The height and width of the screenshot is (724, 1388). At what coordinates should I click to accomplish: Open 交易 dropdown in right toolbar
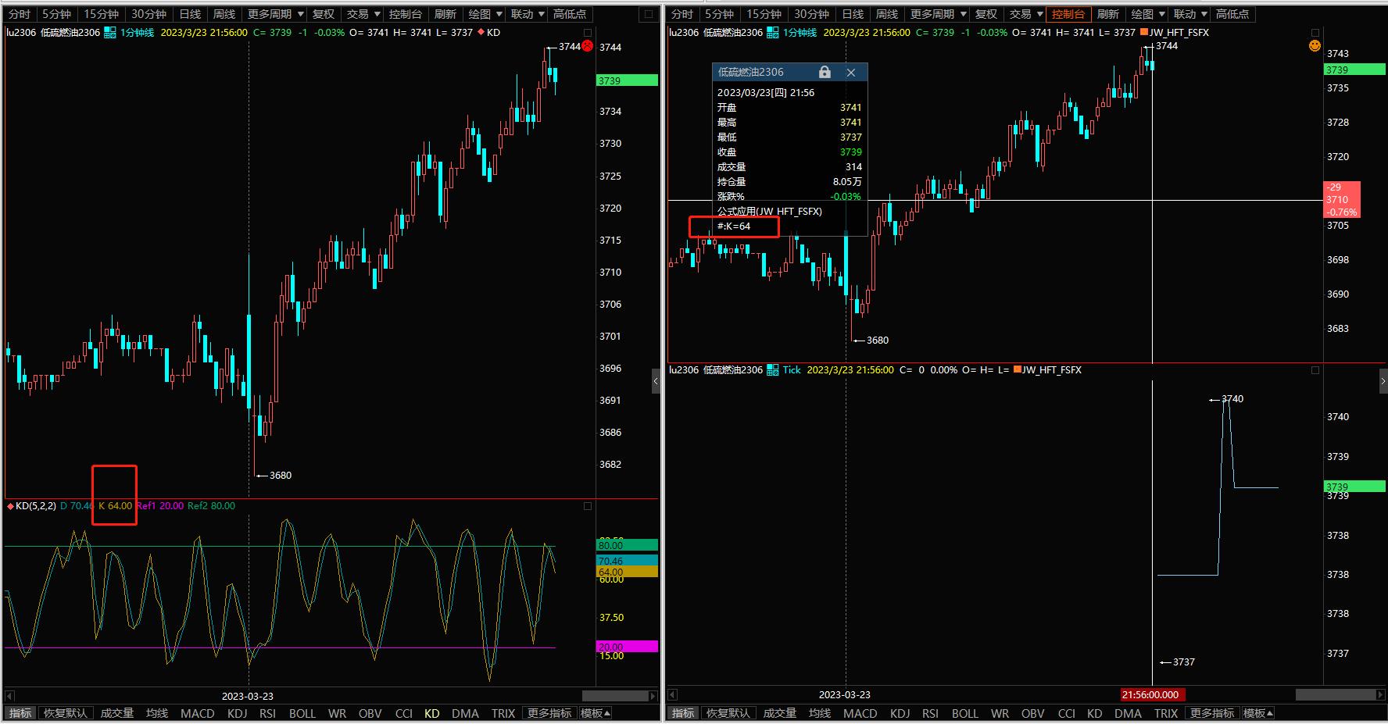(x=1026, y=14)
